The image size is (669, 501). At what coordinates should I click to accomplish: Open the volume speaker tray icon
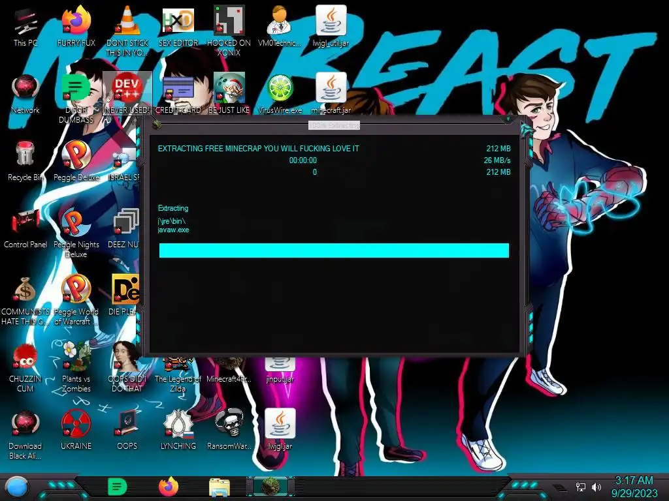(596, 487)
